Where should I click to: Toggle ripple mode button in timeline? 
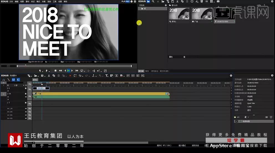point(9,80)
